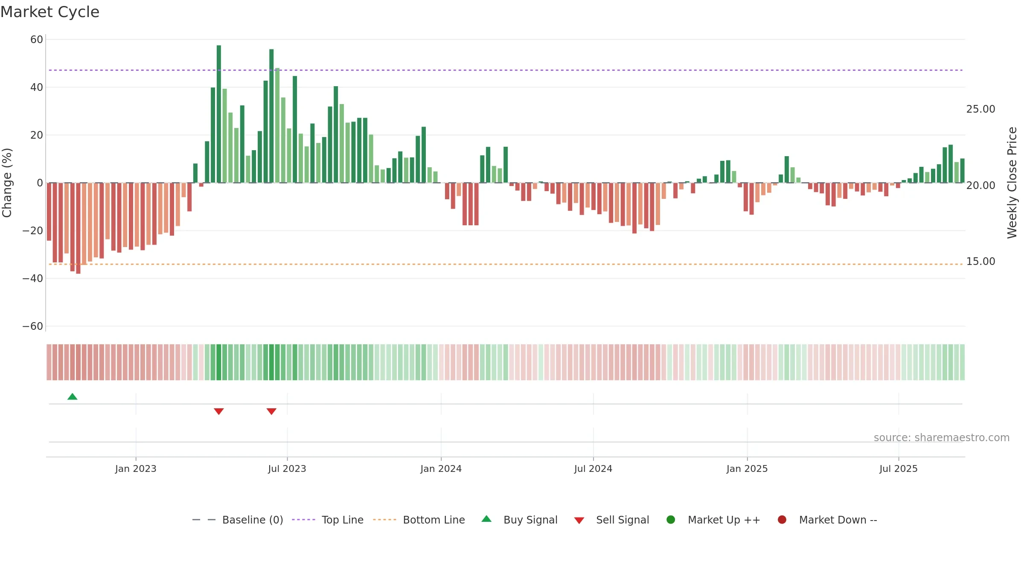Click the 60 tick on Change axis
This screenshot has height=576, width=1024.
[x=37, y=40]
